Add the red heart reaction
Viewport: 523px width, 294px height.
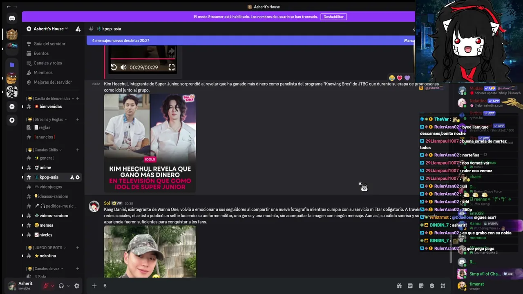point(400,78)
